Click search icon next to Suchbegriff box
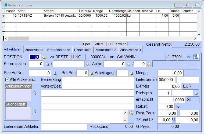 34,111
